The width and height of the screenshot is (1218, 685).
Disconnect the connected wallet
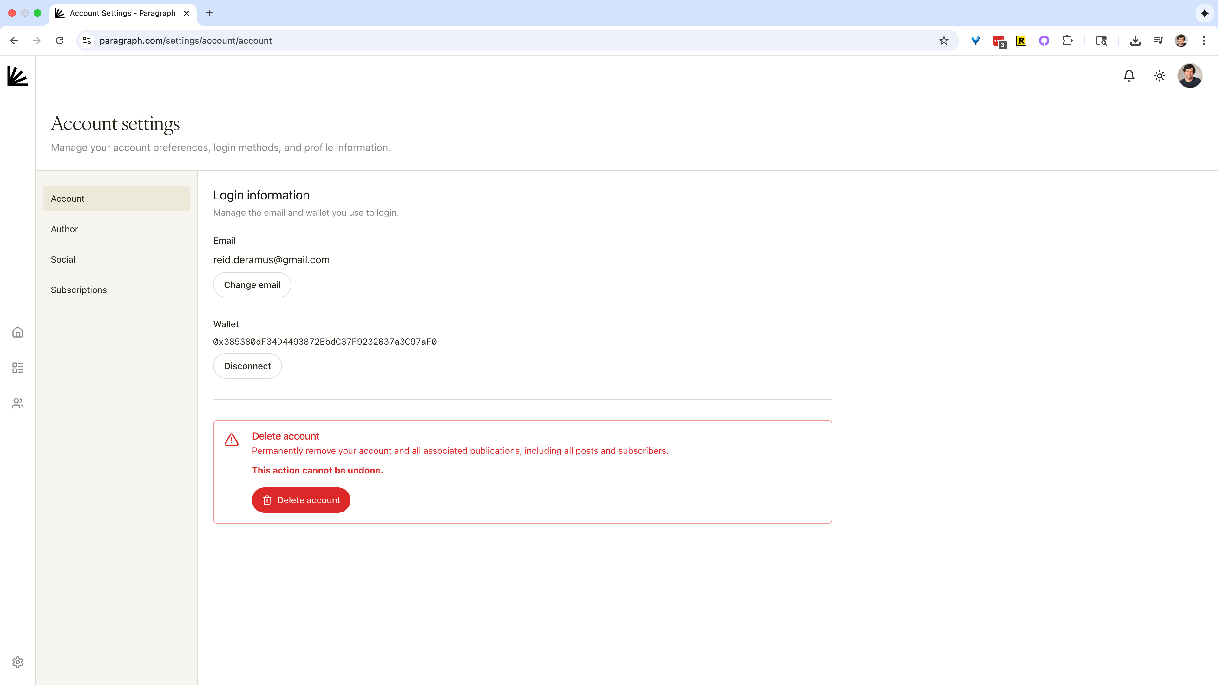pyautogui.click(x=247, y=366)
